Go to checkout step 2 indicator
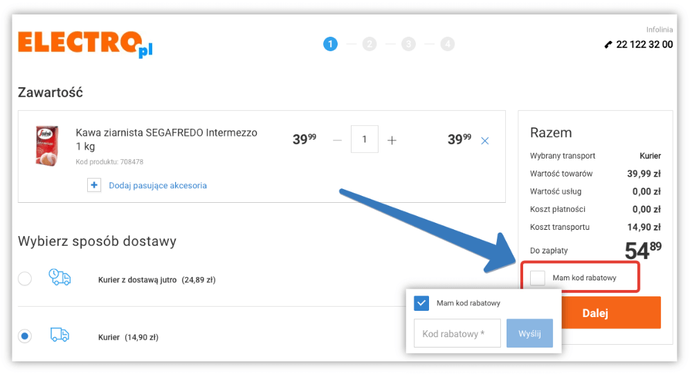 (370, 44)
